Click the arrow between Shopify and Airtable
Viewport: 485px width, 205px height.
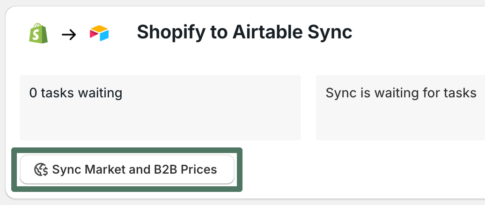click(x=69, y=34)
